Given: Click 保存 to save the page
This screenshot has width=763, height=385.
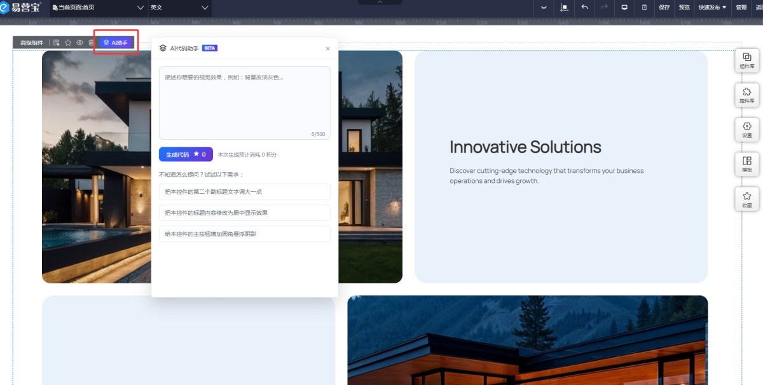Looking at the screenshot, I should click(x=664, y=8).
